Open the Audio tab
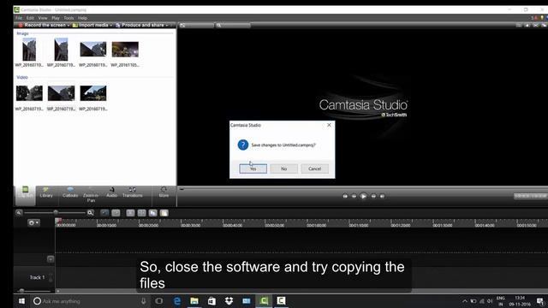 111,192
